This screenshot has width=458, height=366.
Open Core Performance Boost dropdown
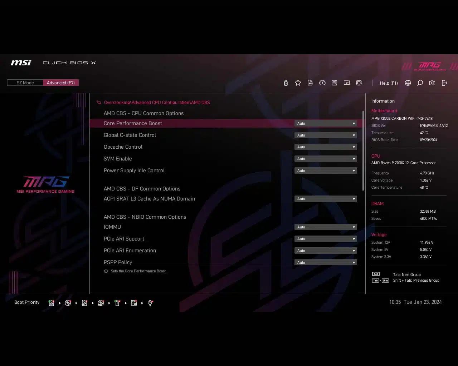point(326,123)
